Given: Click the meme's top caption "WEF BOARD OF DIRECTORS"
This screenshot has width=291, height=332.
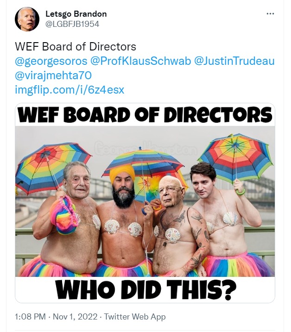Looking at the screenshot, I should pos(145,116).
